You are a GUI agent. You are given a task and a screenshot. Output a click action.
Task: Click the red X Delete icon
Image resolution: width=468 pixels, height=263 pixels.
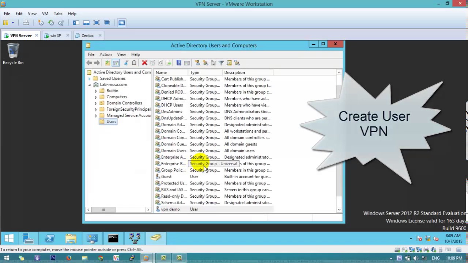coord(144,63)
